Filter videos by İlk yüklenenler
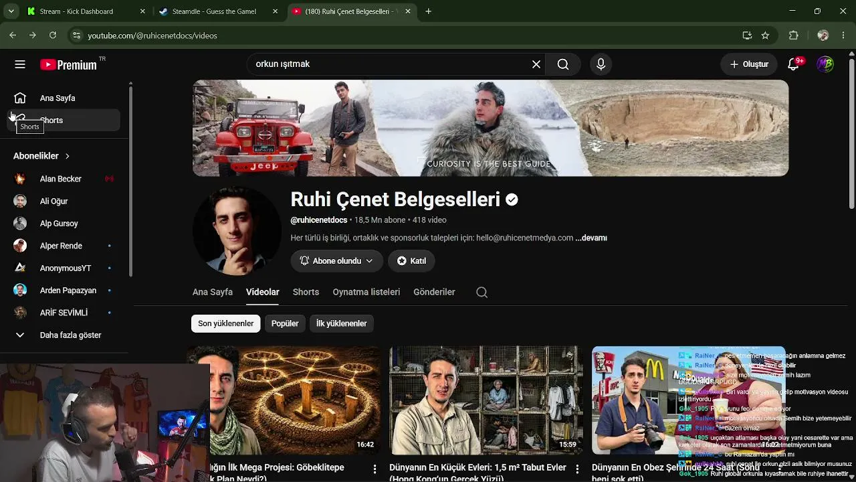 pyautogui.click(x=341, y=323)
